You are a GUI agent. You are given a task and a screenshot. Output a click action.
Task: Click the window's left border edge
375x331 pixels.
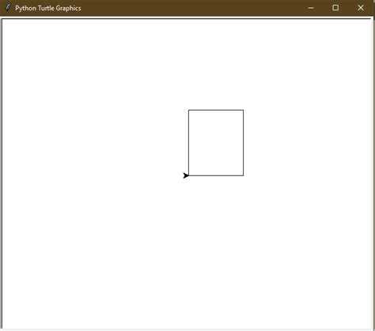[x=2, y=174]
